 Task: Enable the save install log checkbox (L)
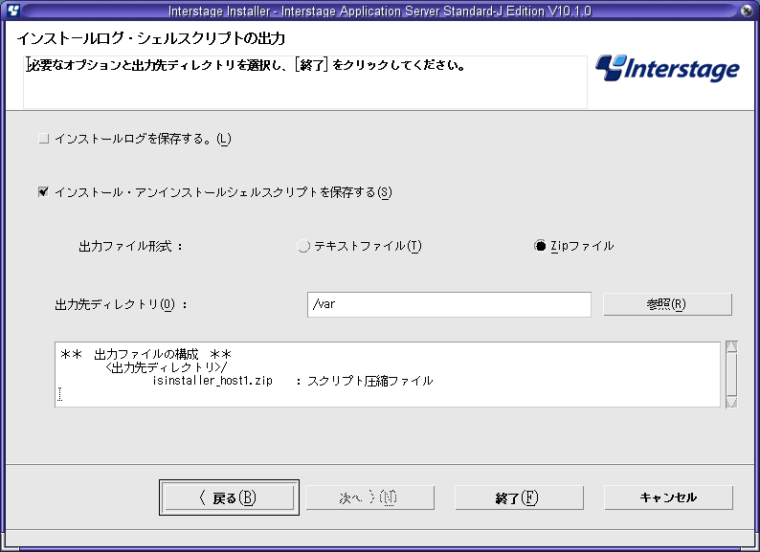pos(44,139)
